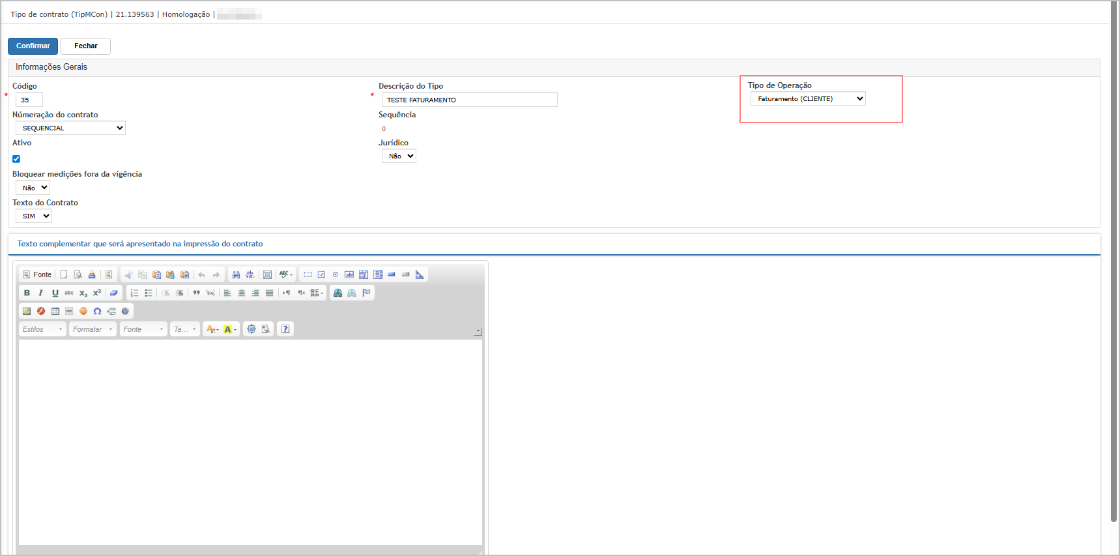1120x556 pixels.
Task: Open the text color picker
Action: [212, 329]
